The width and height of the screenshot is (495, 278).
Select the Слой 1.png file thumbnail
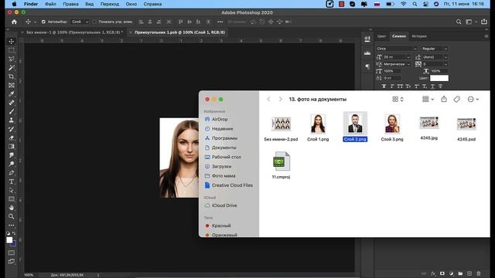[x=318, y=124]
